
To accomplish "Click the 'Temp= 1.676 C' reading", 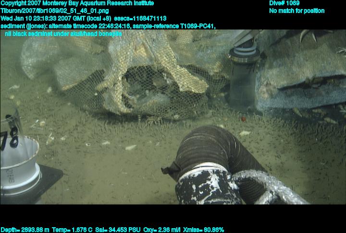I will click(x=72, y=230).
